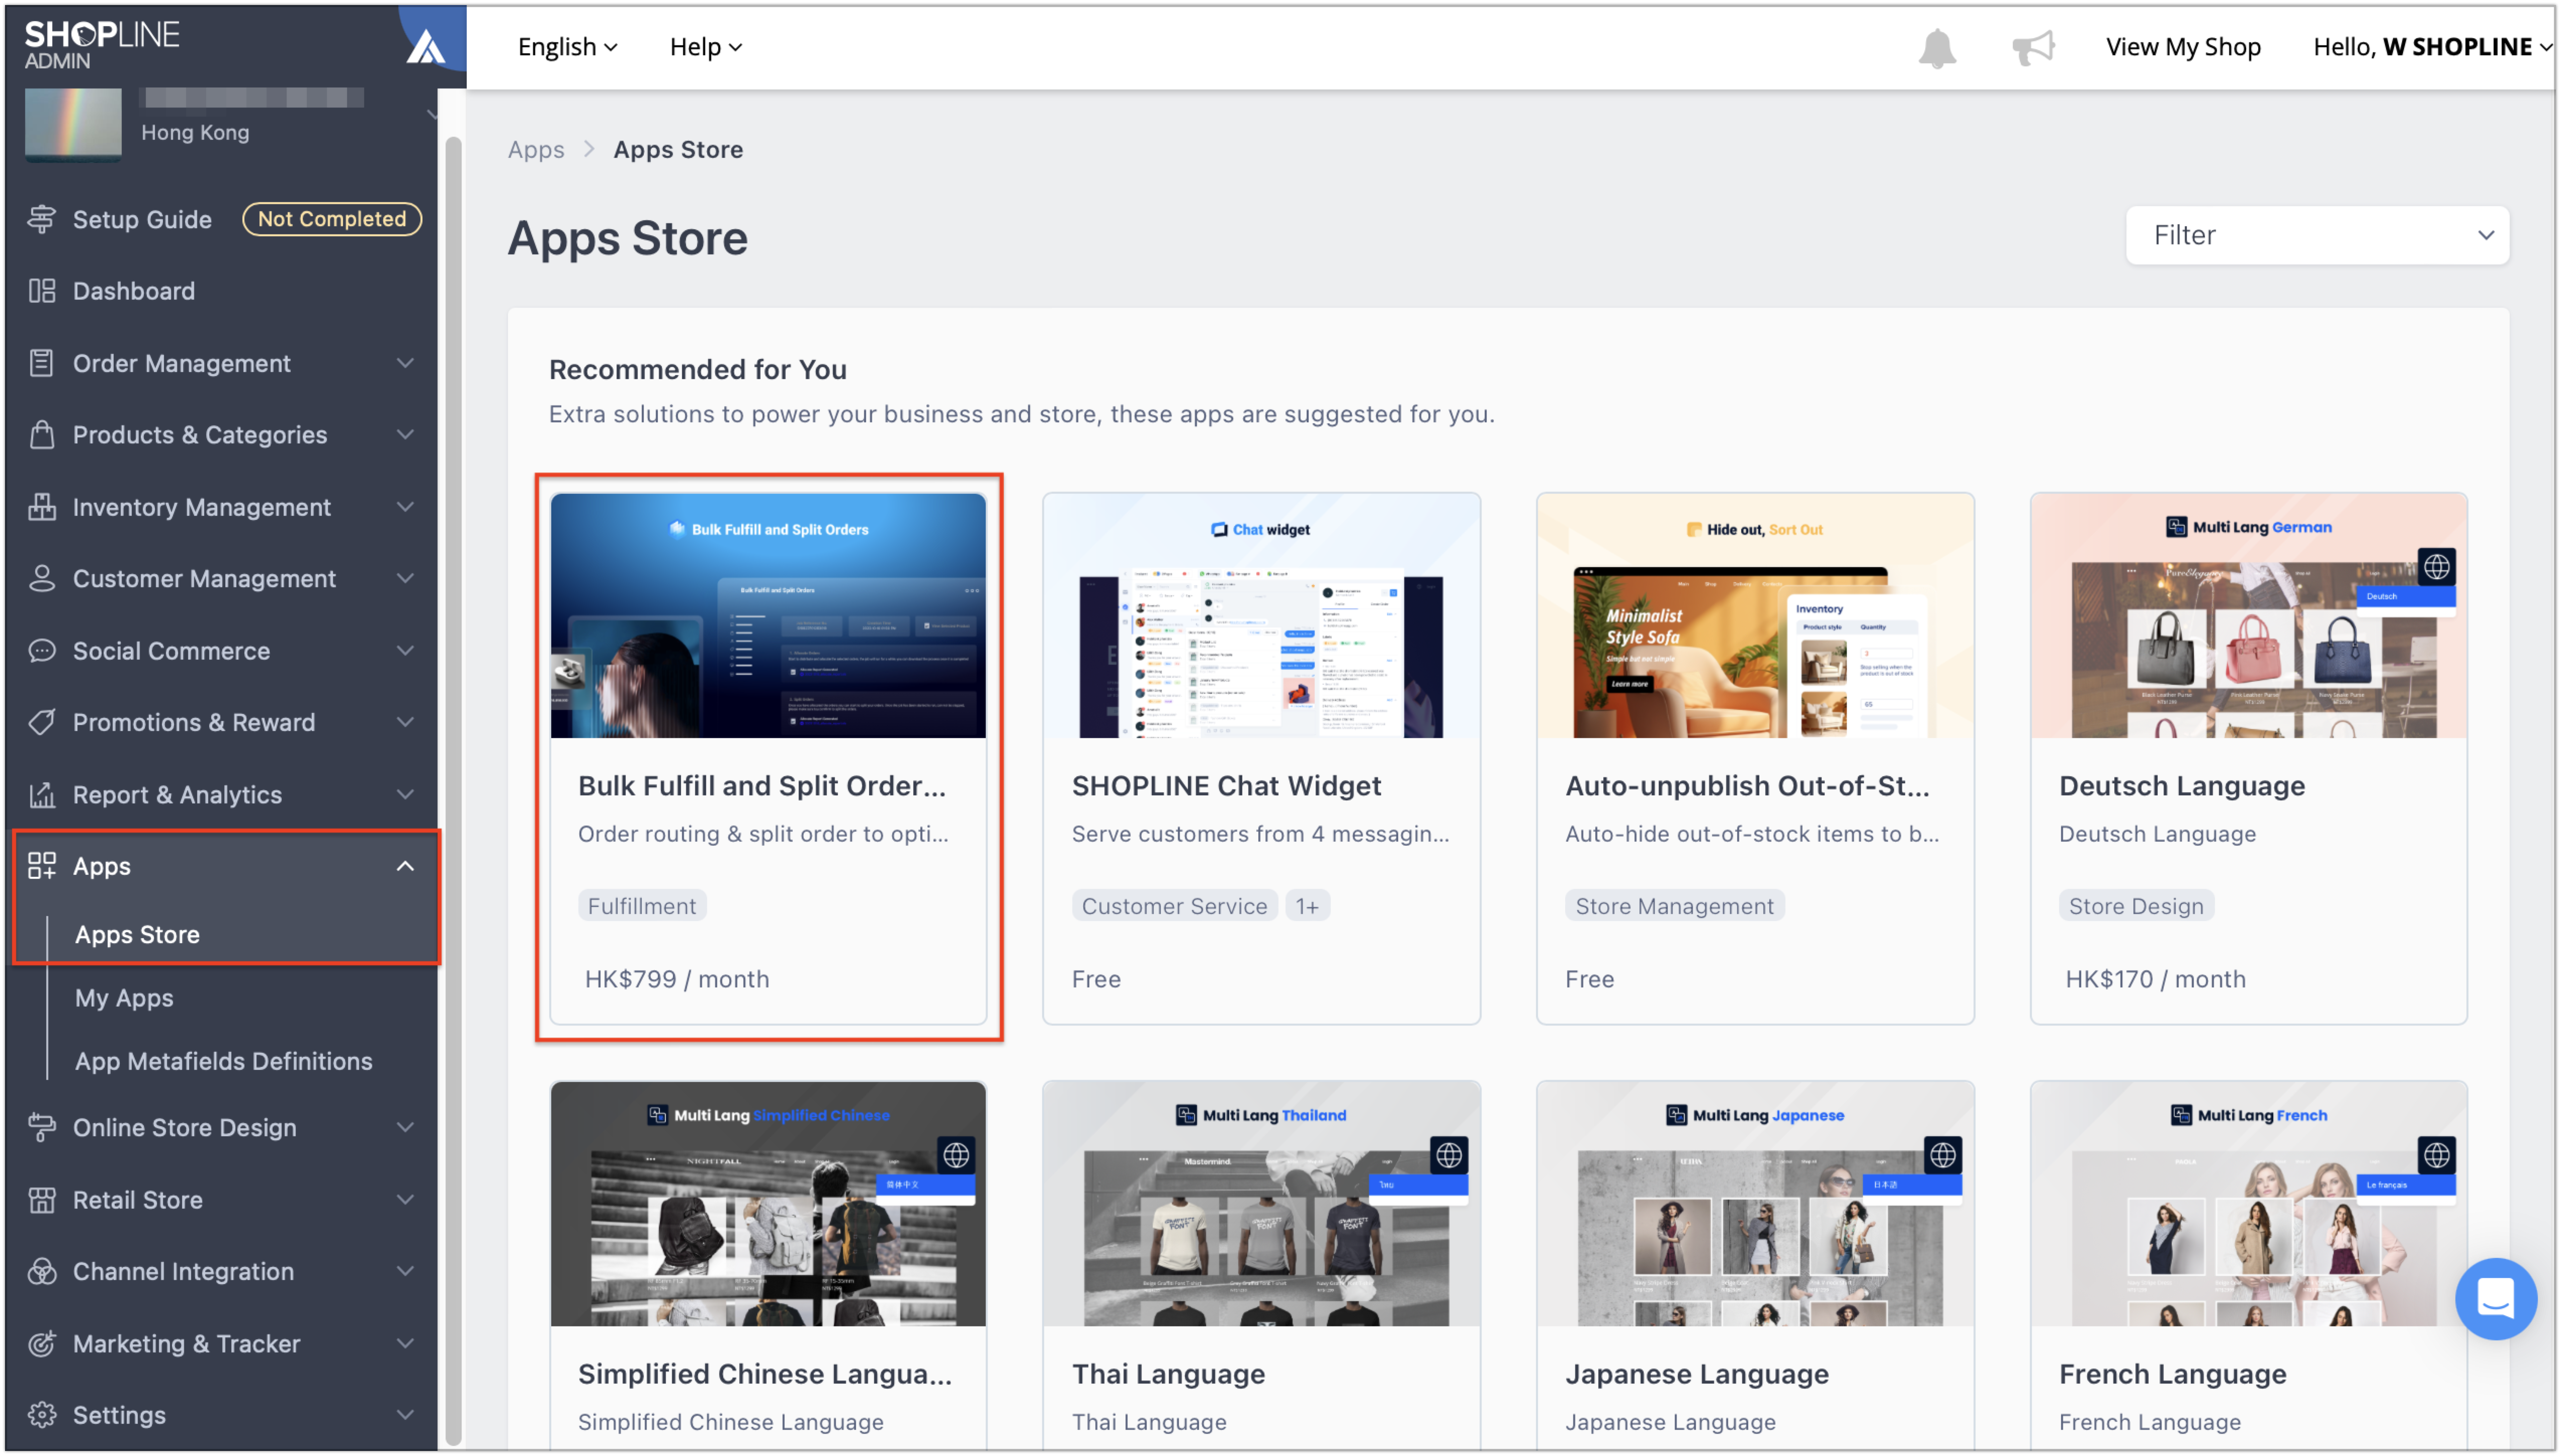Click the Customer Service tag
Image resolution: width=2561 pixels, height=1456 pixels.
coord(1173,906)
